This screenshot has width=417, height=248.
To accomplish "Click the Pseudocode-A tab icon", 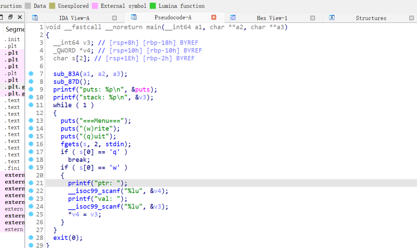I will point(134,18).
